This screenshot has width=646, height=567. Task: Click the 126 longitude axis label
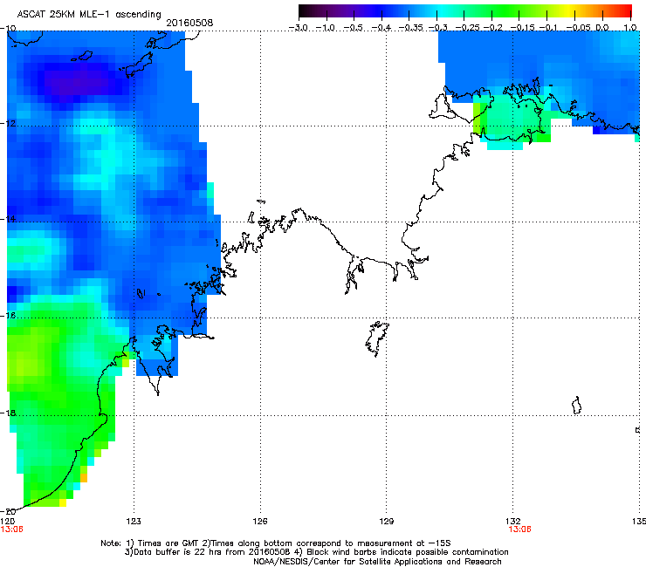pyautogui.click(x=260, y=522)
